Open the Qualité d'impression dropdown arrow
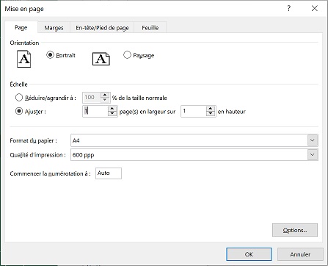Image resolution: width=328 pixels, height=266 pixels. pyautogui.click(x=313, y=155)
